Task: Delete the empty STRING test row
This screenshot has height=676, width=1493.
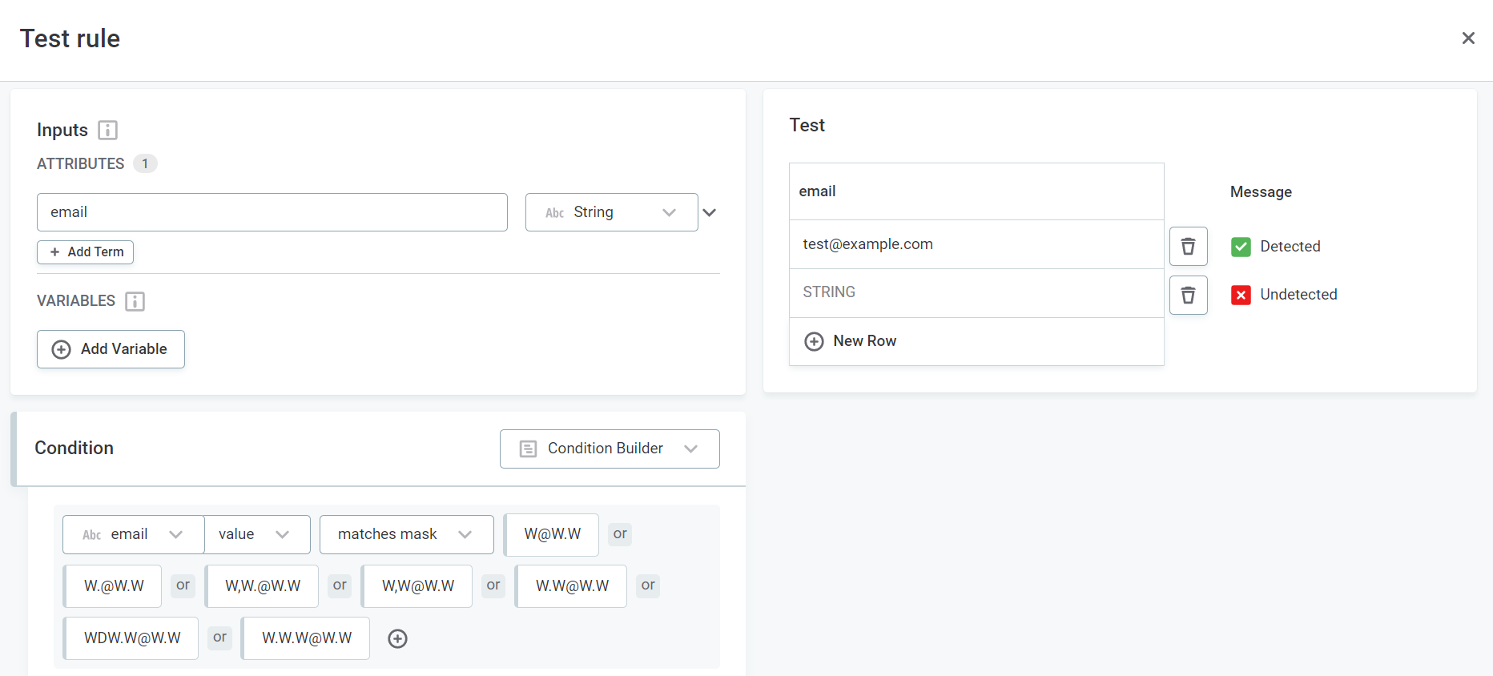Action: coord(1188,296)
